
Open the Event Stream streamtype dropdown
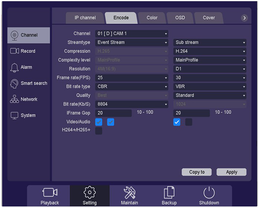[132, 42]
